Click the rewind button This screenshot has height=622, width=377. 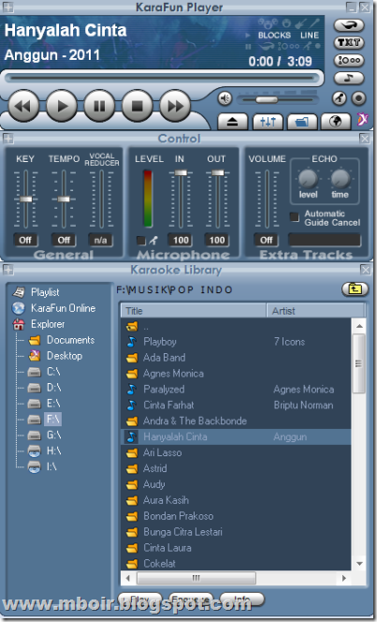23,106
